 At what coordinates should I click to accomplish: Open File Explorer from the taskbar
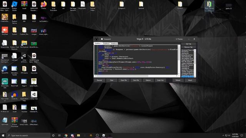78,135
